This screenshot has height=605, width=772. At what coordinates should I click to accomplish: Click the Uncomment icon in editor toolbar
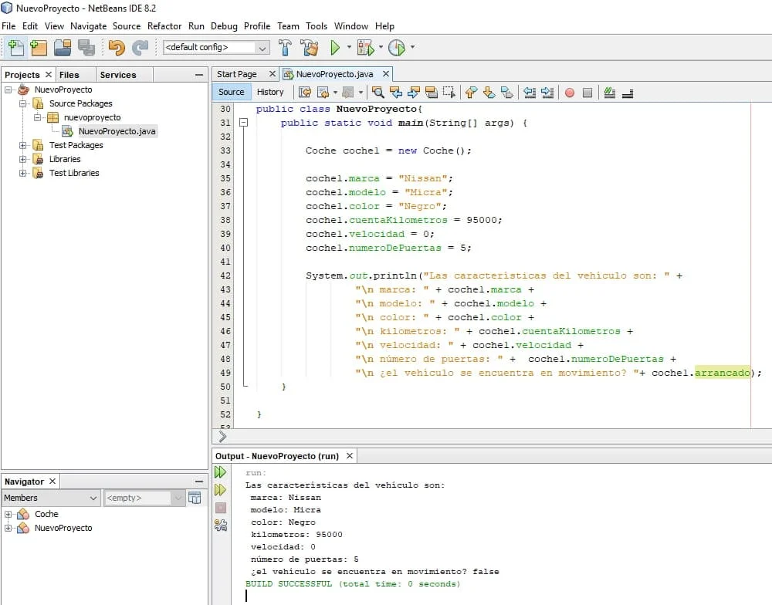[628, 92]
